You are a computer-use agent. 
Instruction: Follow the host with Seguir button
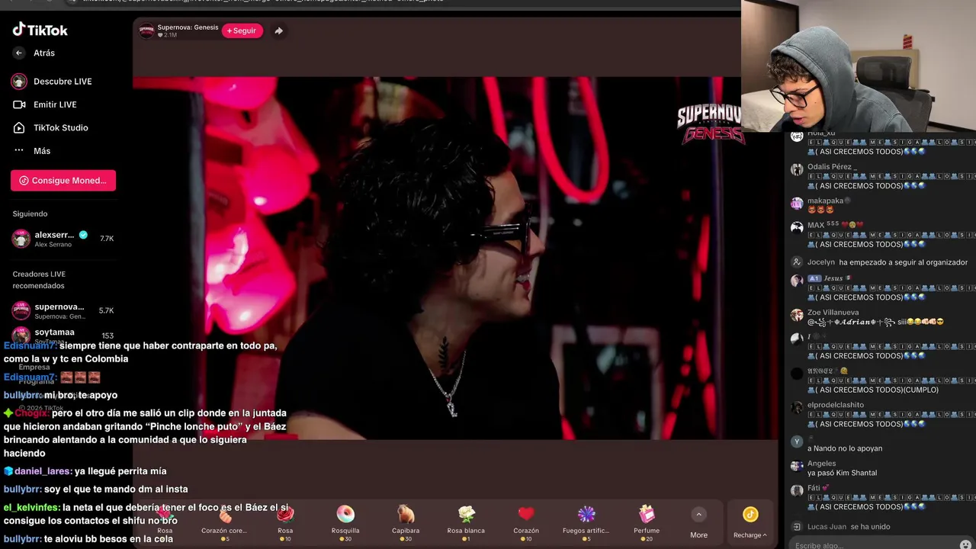242,30
